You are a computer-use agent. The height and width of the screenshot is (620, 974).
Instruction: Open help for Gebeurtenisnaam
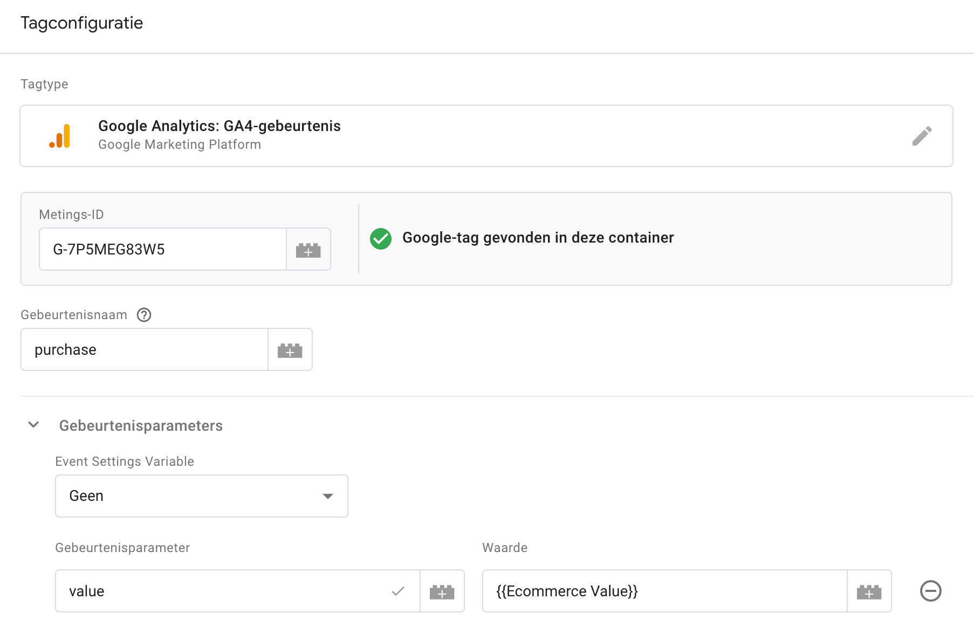pyautogui.click(x=144, y=315)
